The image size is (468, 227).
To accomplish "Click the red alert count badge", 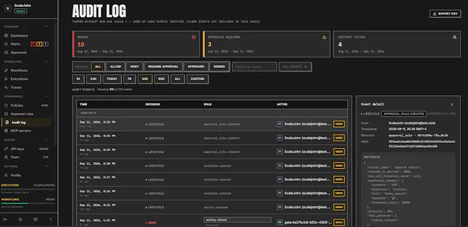I will pyautogui.click(x=33, y=44).
